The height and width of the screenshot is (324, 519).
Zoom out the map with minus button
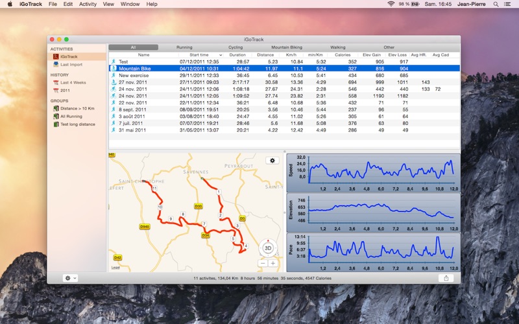263,264
